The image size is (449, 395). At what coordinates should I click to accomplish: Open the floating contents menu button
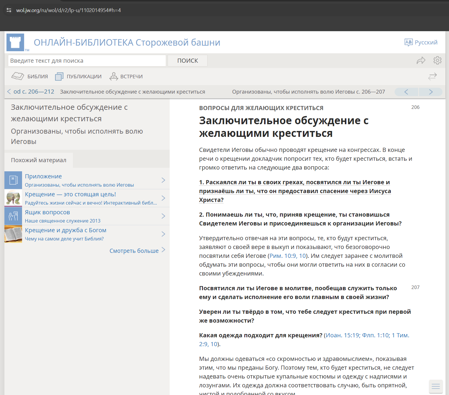tap(436, 386)
